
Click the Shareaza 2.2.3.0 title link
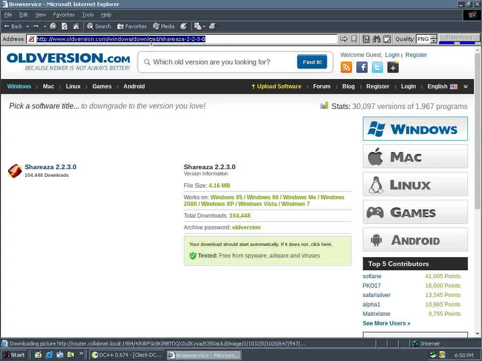(x=50, y=167)
